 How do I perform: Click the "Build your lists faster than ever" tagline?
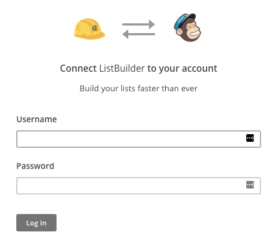coord(139,89)
